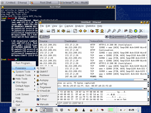Screen dimensions: 151x113
Task: Select the HTTP Continuation packet row
Action: click(93, 50)
